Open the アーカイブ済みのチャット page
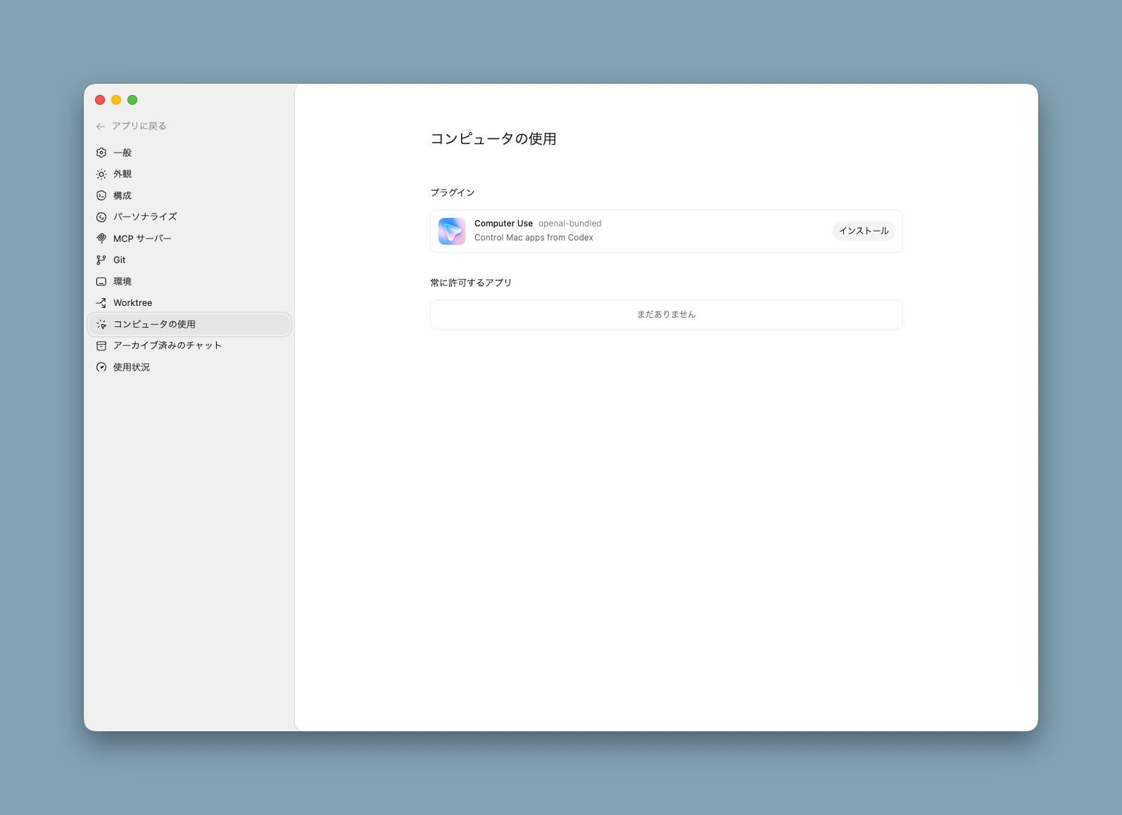Viewport: 1122px width, 815px height. click(x=167, y=346)
